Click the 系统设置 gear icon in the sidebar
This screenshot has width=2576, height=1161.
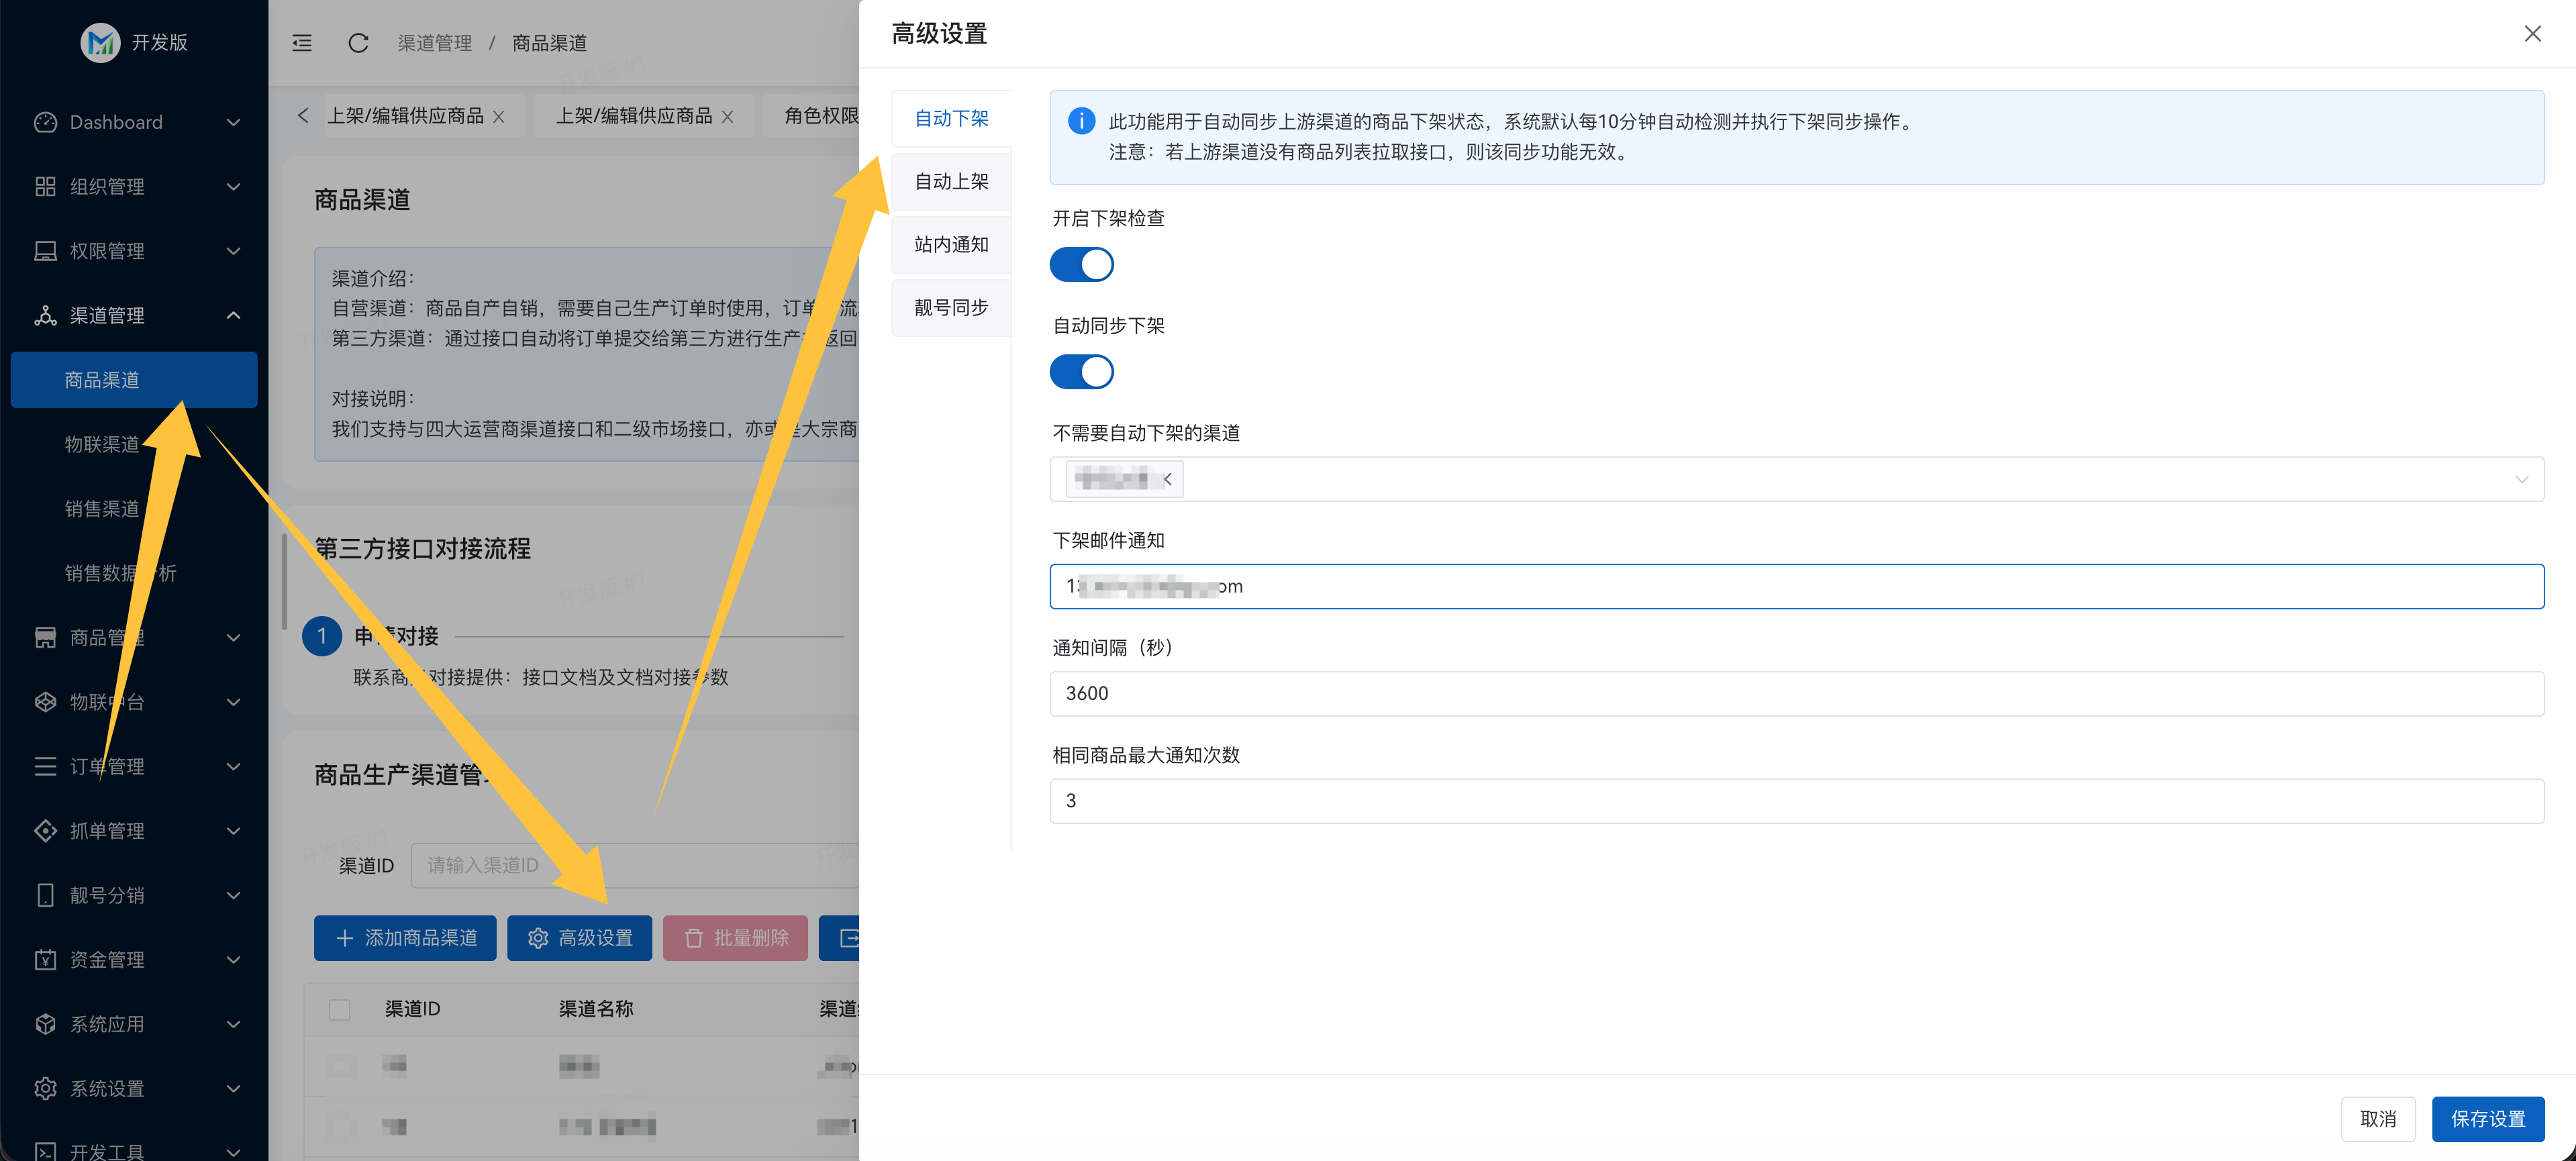click(x=45, y=1088)
